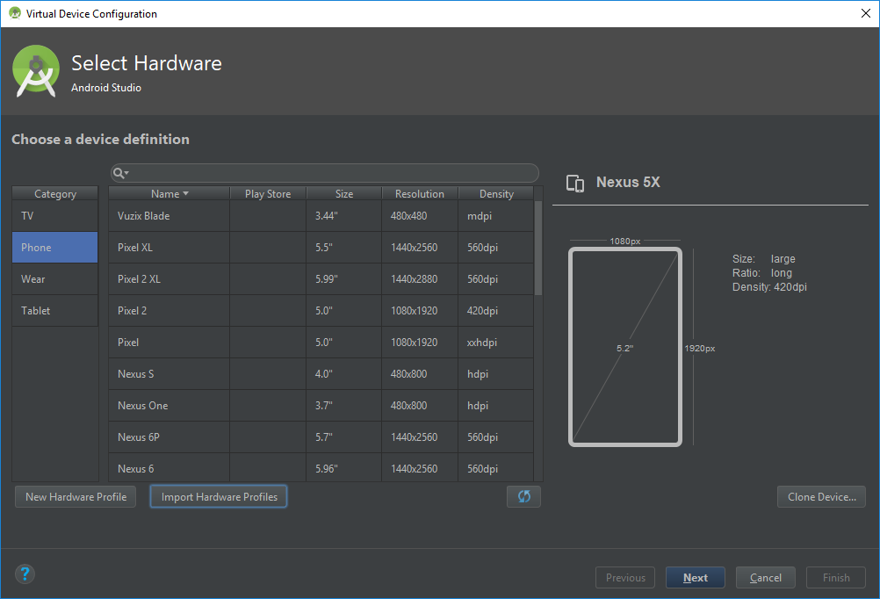Select the Vuzix Blade device row
880x599 pixels.
[321, 216]
